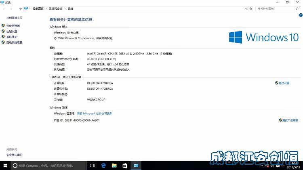Viewport: 303px width, 170px height.
Task: Click the Windows 10 专业版 edition text
Action: pyautogui.click(x=66, y=33)
